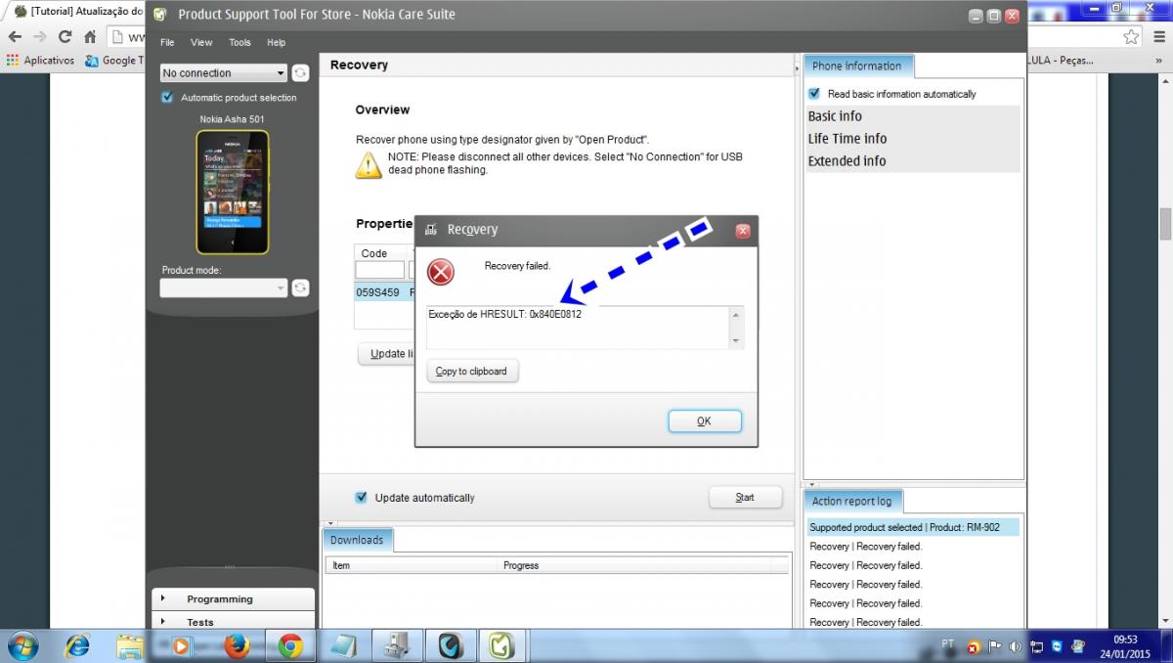Image resolution: width=1173 pixels, height=663 pixels.
Task: Open the network tray icon
Action: [x=1037, y=647]
